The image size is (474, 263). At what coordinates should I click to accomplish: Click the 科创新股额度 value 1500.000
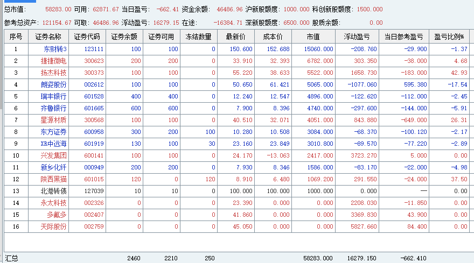point(370,9)
